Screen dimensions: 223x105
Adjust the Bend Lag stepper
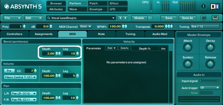click(78, 54)
